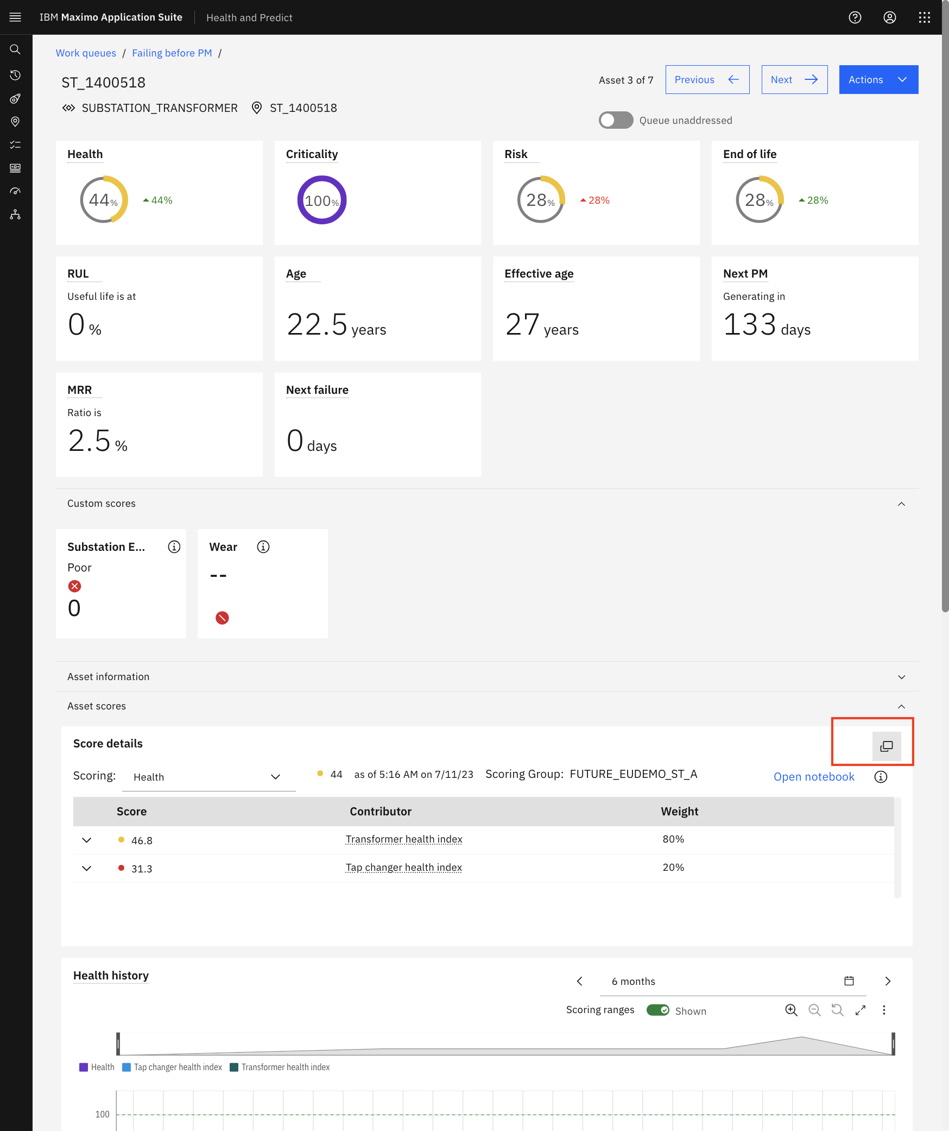Expand Health history chart to fullscreen
The height and width of the screenshot is (1131, 949).
(861, 1010)
